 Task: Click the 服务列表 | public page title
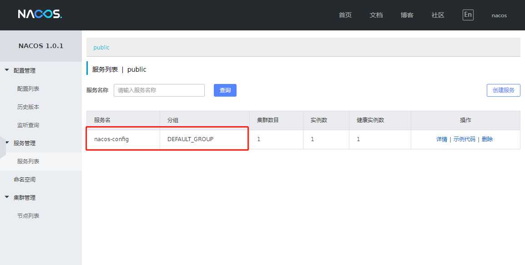point(119,69)
